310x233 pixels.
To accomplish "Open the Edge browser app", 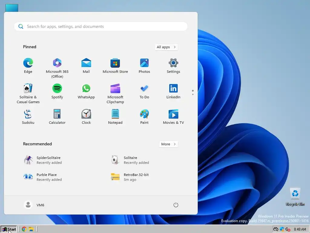I will [x=28, y=66].
